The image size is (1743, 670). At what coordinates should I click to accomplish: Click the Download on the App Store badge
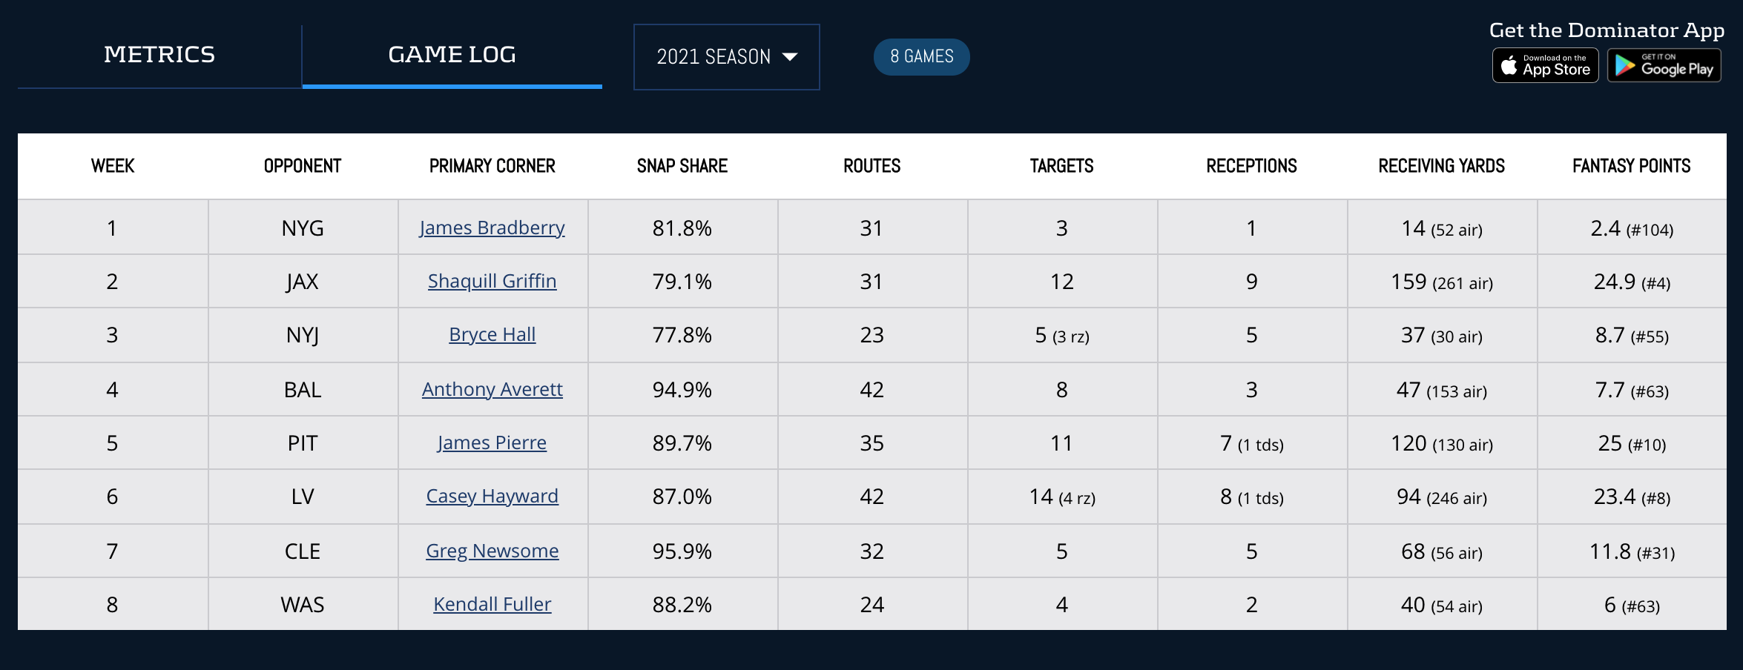pos(1545,66)
